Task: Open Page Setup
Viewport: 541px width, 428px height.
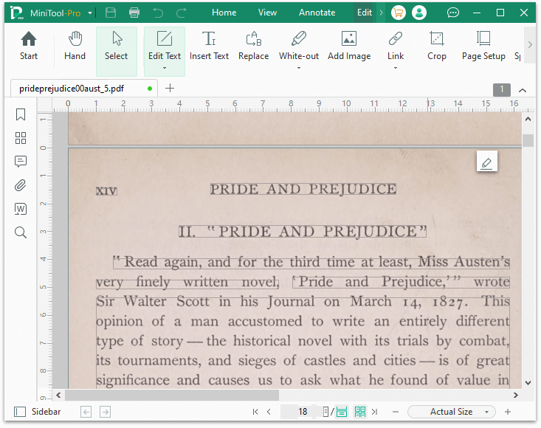Action: [483, 46]
